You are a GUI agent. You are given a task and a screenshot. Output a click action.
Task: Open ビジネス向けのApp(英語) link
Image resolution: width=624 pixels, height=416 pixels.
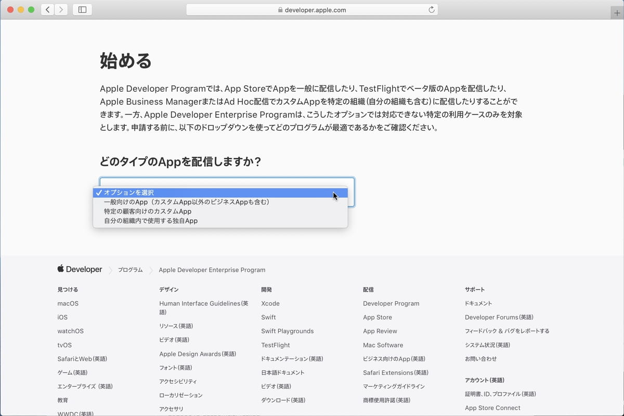tap(394, 359)
